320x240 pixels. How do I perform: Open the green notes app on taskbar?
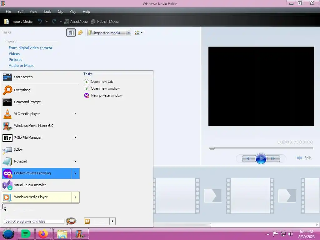click(26, 234)
